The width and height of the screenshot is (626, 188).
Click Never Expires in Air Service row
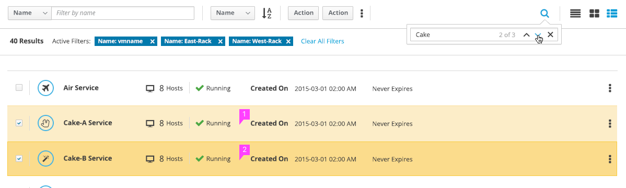pos(392,89)
